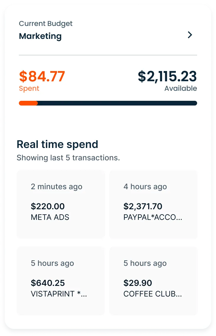
Task: Click the orange Spent label
Action: point(29,88)
